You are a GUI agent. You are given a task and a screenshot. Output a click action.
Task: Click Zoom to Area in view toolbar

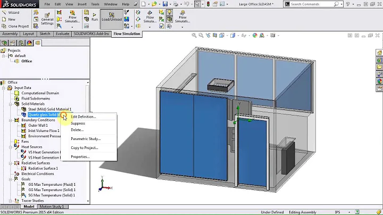click(201, 36)
